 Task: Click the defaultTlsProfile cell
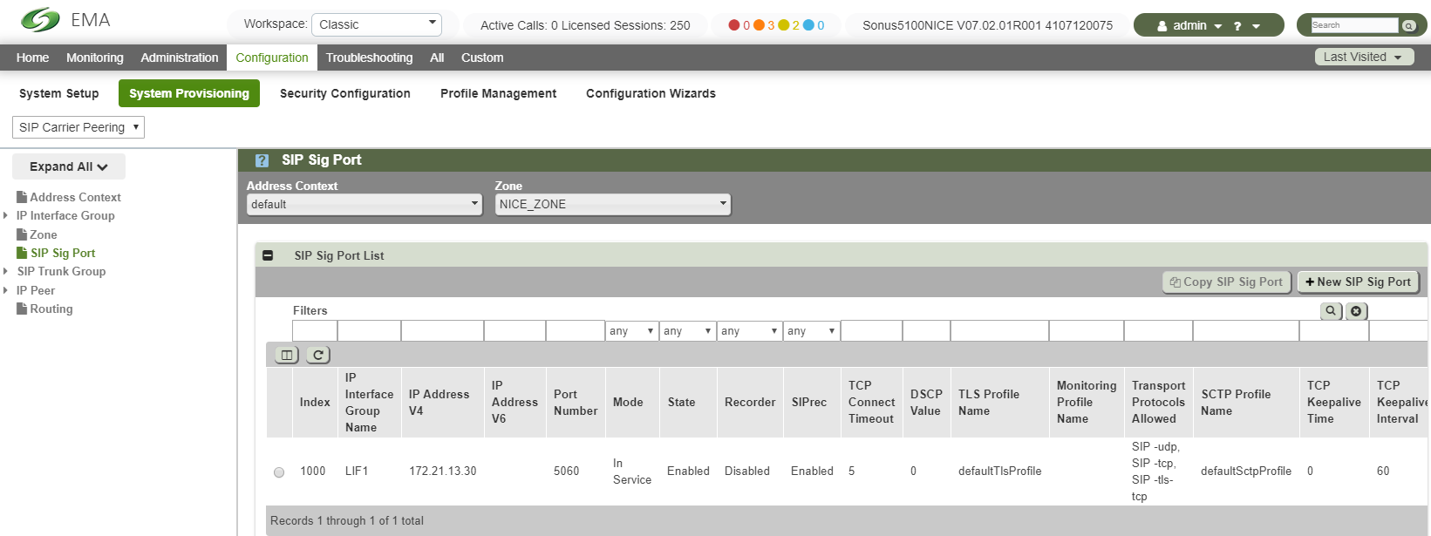point(1000,472)
